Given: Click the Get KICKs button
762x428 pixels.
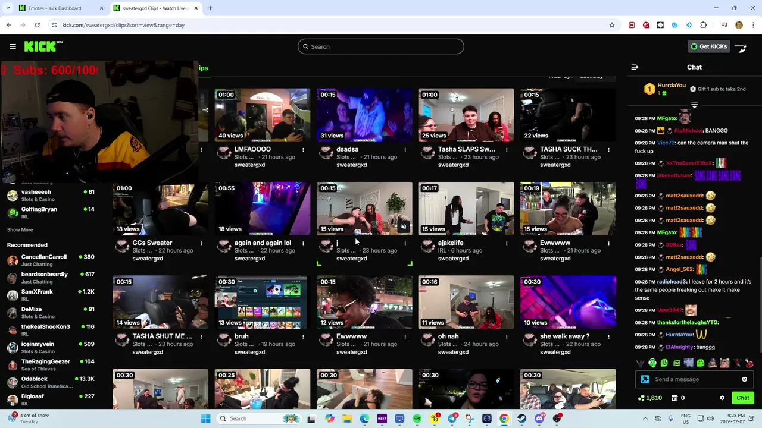Looking at the screenshot, I should pyautogui.click(x=708, y=46).
